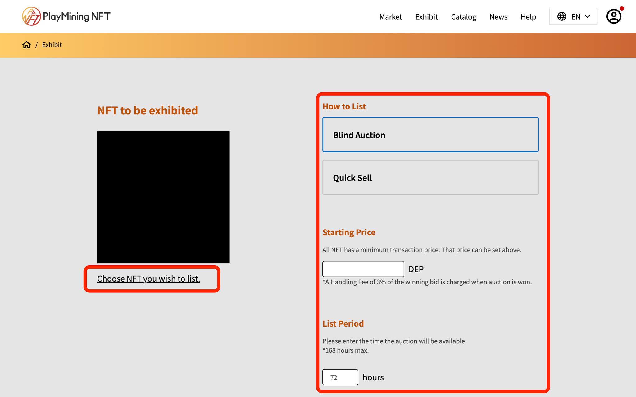Viewport: 636px width, 397px height.
Task: Click the 'NFT to be exhibited' heading
Action: click(x=148, y=110)
